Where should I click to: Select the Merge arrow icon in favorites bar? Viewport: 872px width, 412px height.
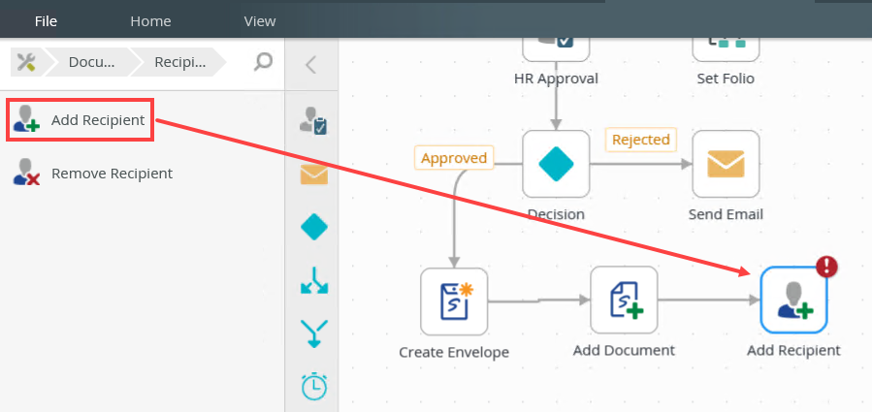coord(313,333)
